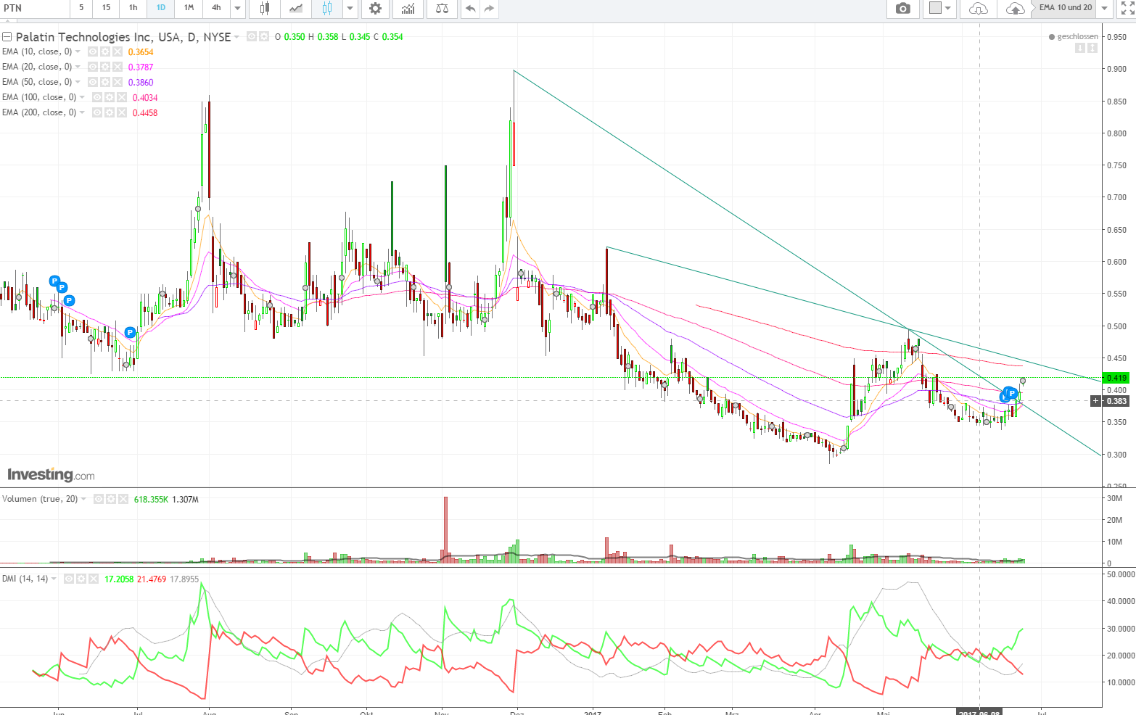Image resolution: width=1136 pixels, height=715 pixels.
Task: Redo the last chart action
Action: coord(489,8)
